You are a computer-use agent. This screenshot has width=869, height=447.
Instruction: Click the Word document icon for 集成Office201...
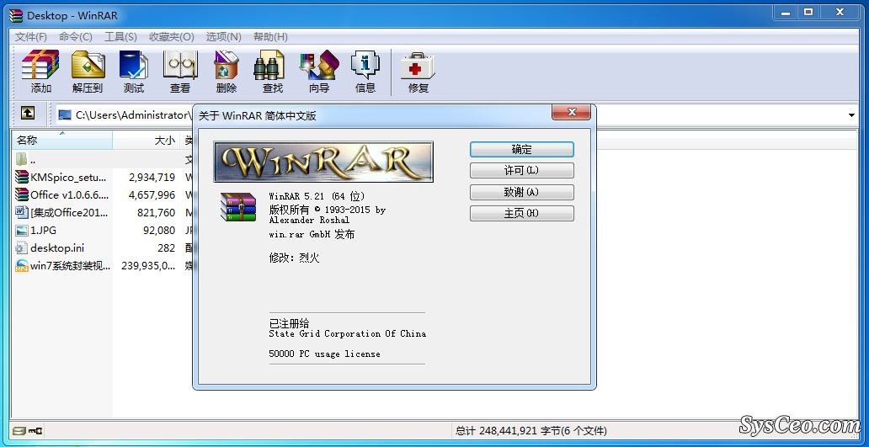[x=22, y=213]
